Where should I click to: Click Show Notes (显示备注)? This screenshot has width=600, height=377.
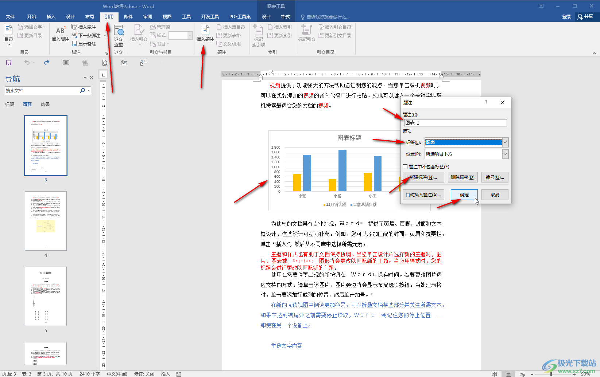tap(84, 44)
